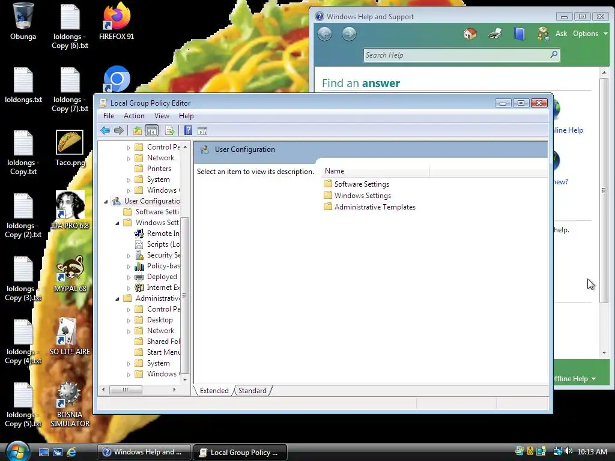
Task: Collapse the User Configuration tree node
Action: point(106,201)
